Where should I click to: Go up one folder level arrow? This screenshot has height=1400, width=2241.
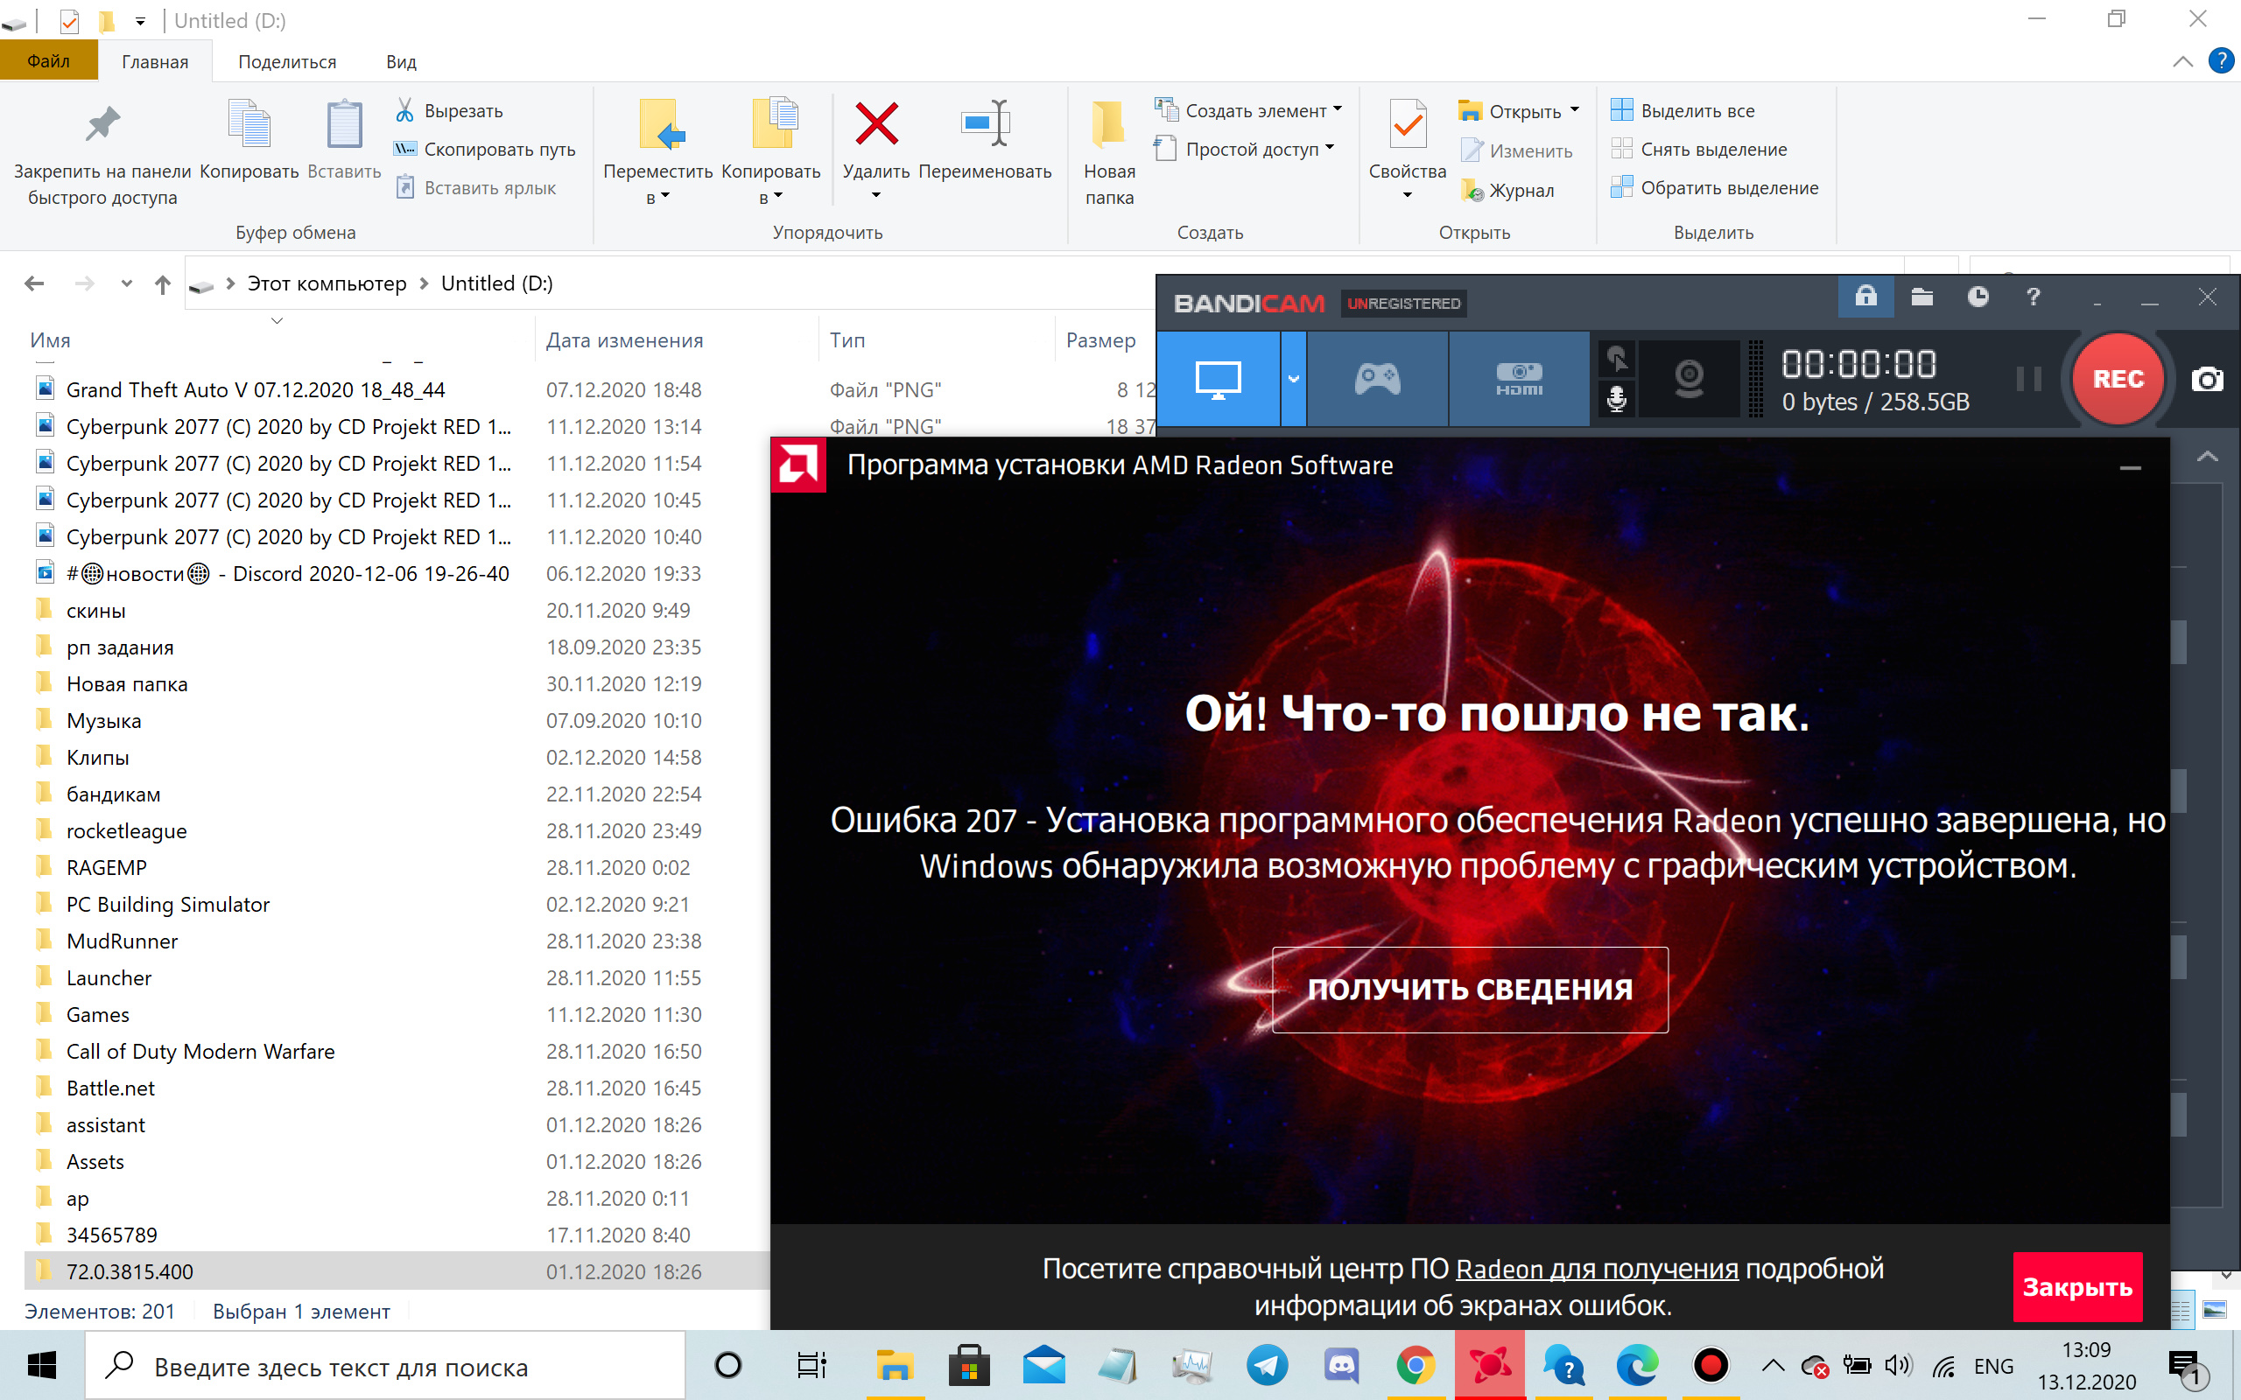162,283
